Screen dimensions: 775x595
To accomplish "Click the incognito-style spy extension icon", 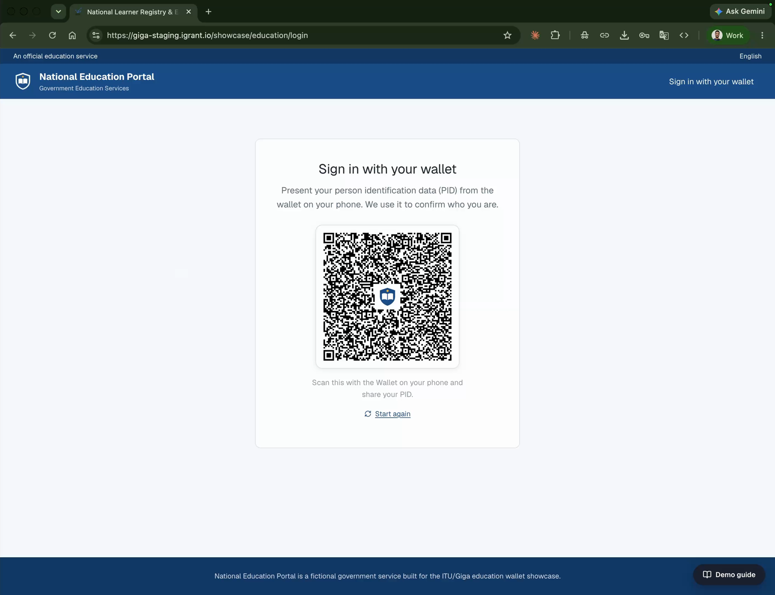I will [x=585, y=35].
